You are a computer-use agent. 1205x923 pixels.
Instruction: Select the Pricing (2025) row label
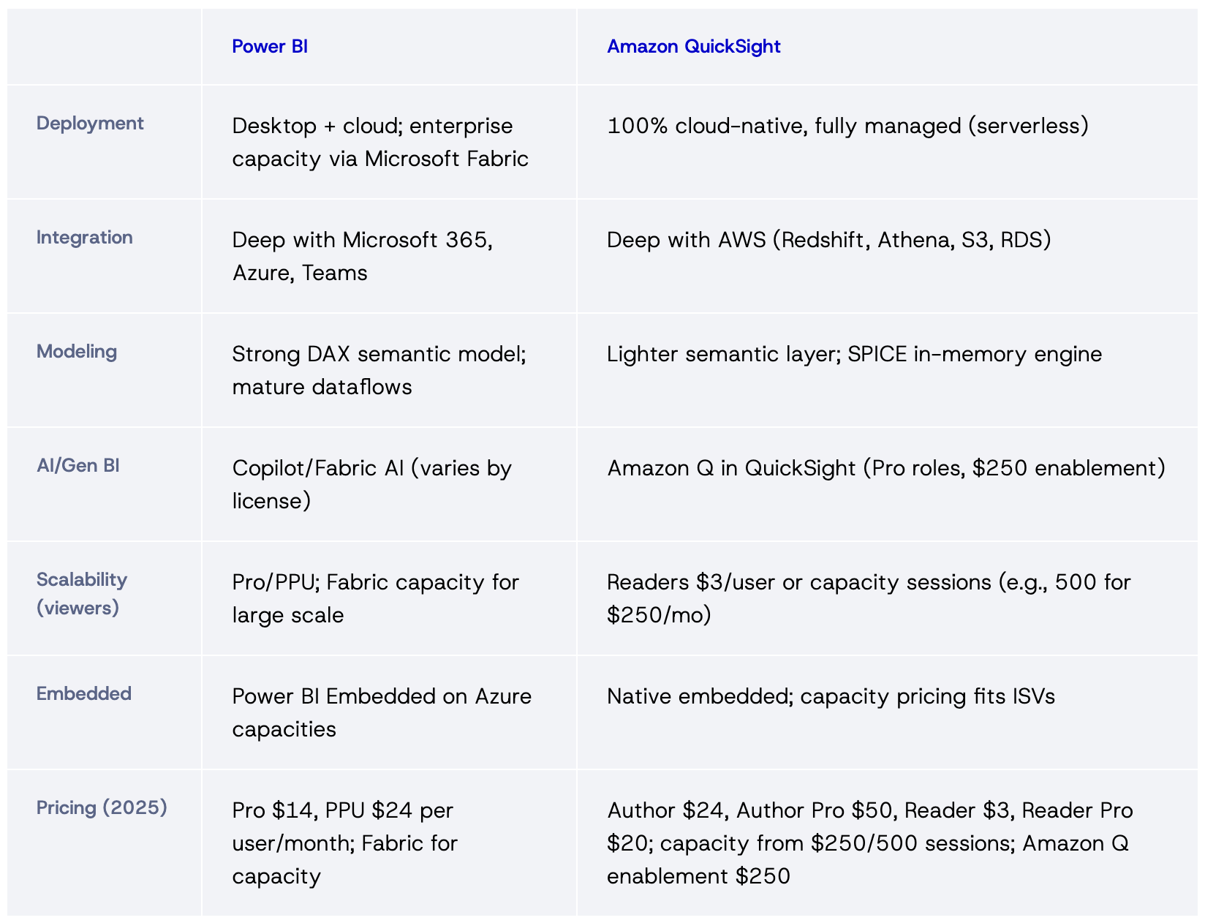[x=102, y=807]
